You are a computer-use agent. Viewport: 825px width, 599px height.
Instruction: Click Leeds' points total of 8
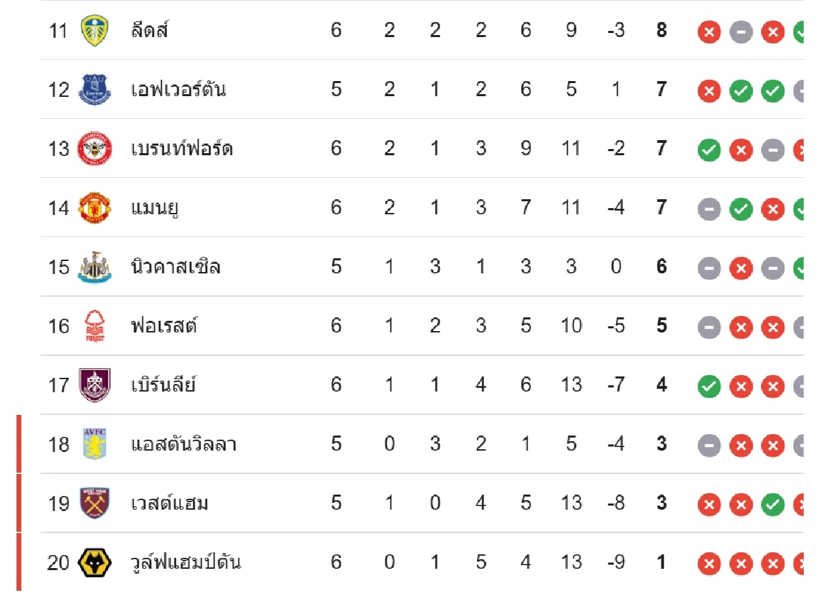(661, 30)
